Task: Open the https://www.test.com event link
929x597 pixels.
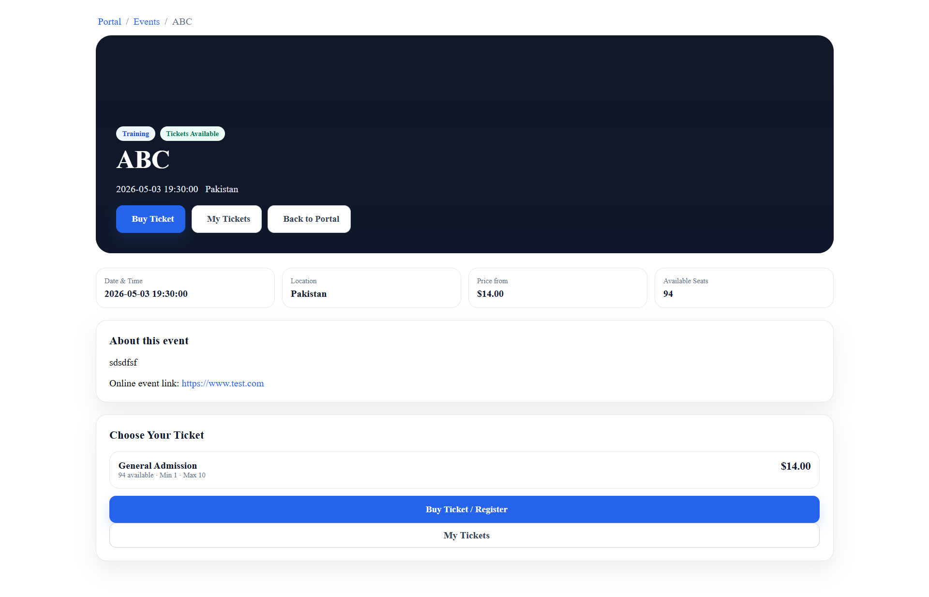Action: point(223,383)
